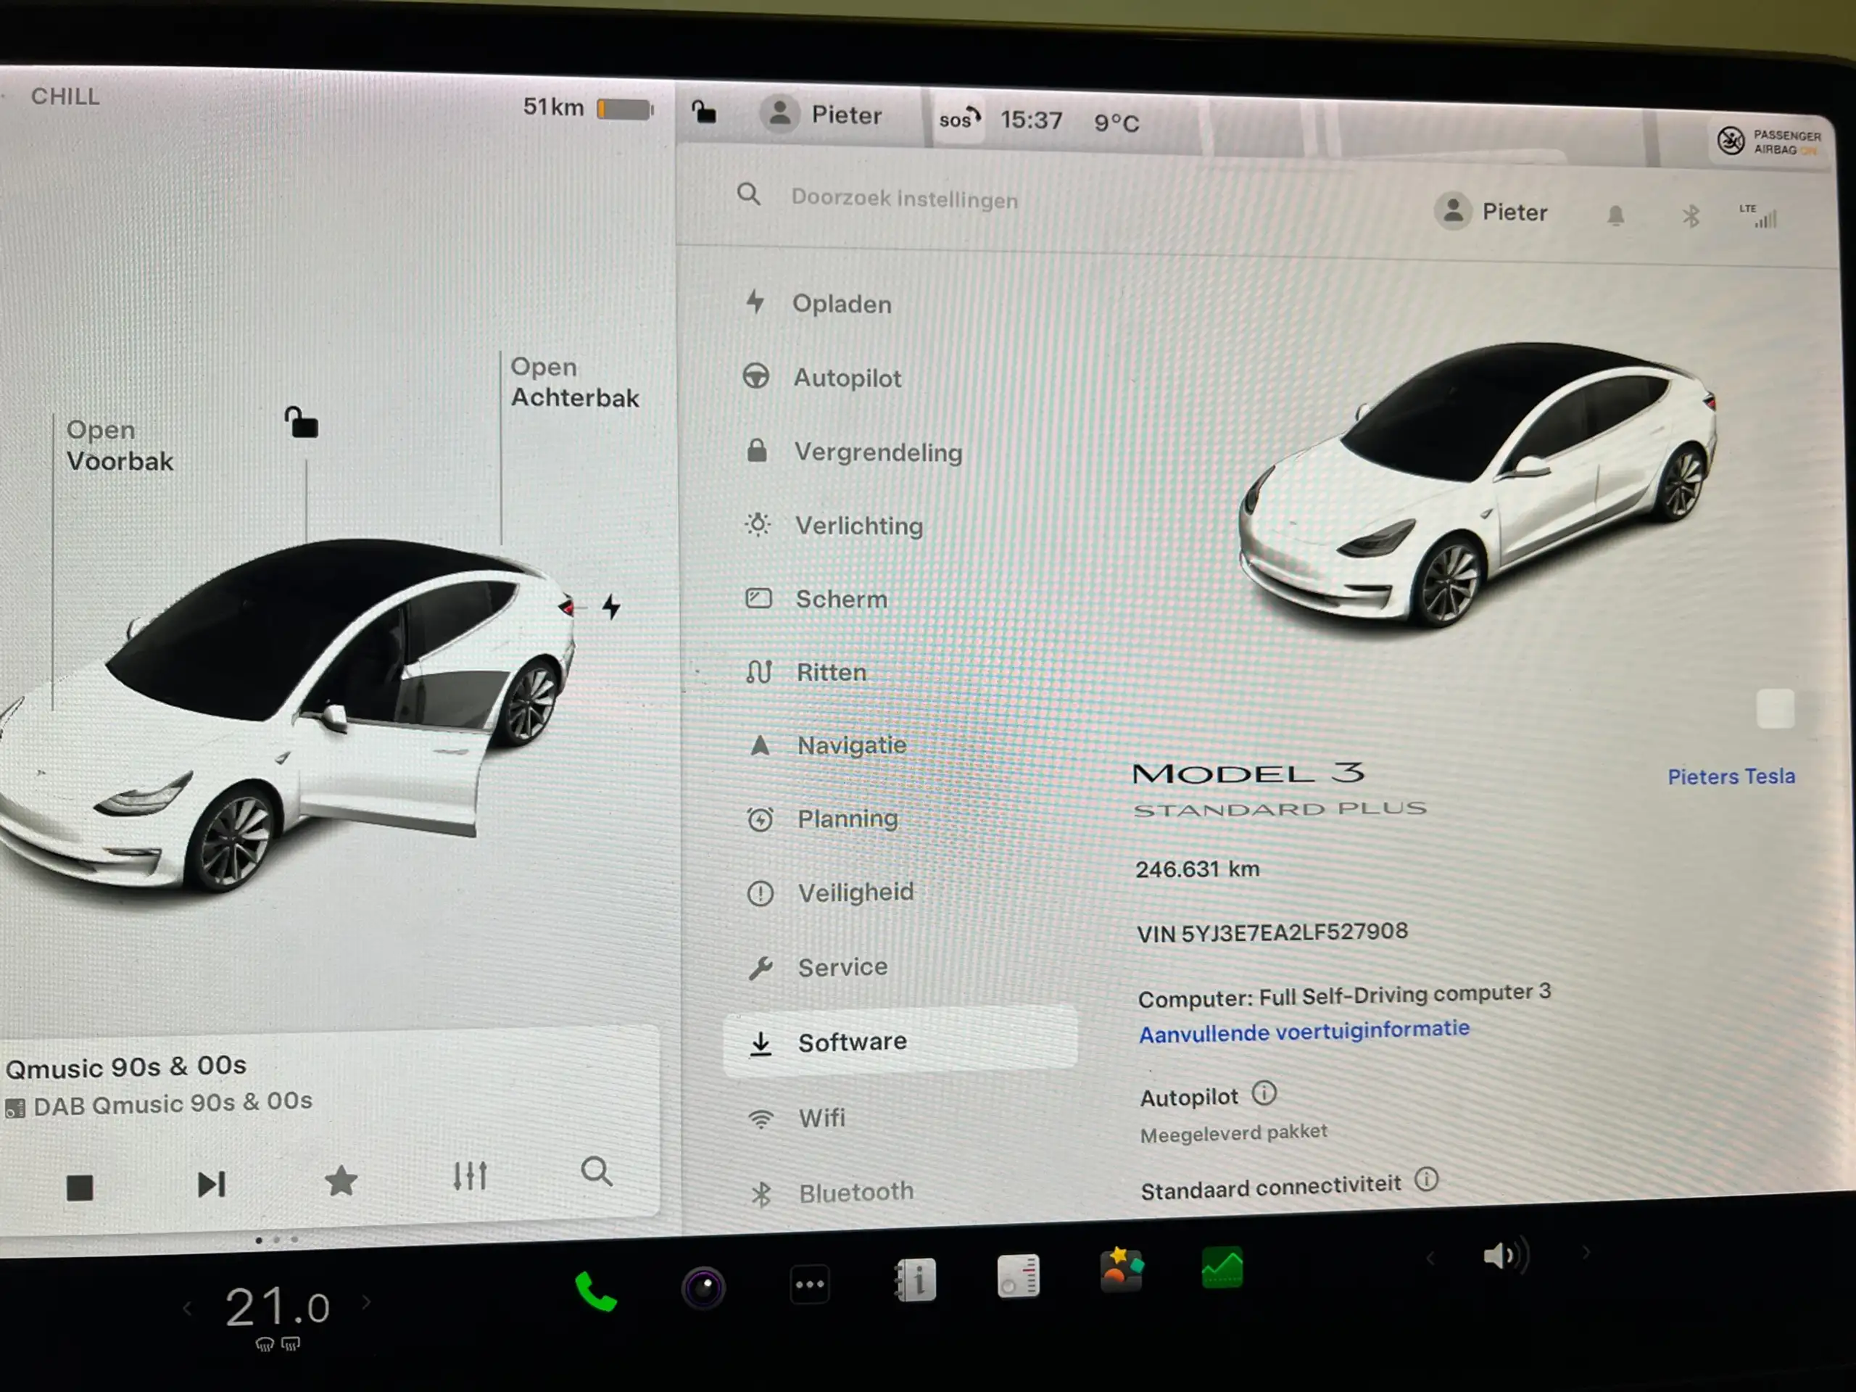
Task: Tap the 15:37 clock in status bar
Action: pos(1031,120)
